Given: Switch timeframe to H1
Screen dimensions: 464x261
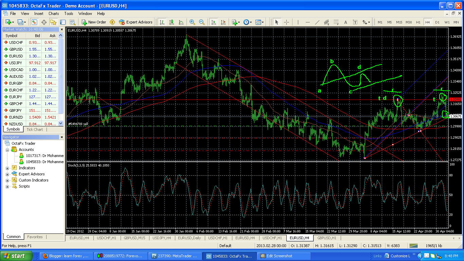Looking at the screenshot, I should click(418, 22).
